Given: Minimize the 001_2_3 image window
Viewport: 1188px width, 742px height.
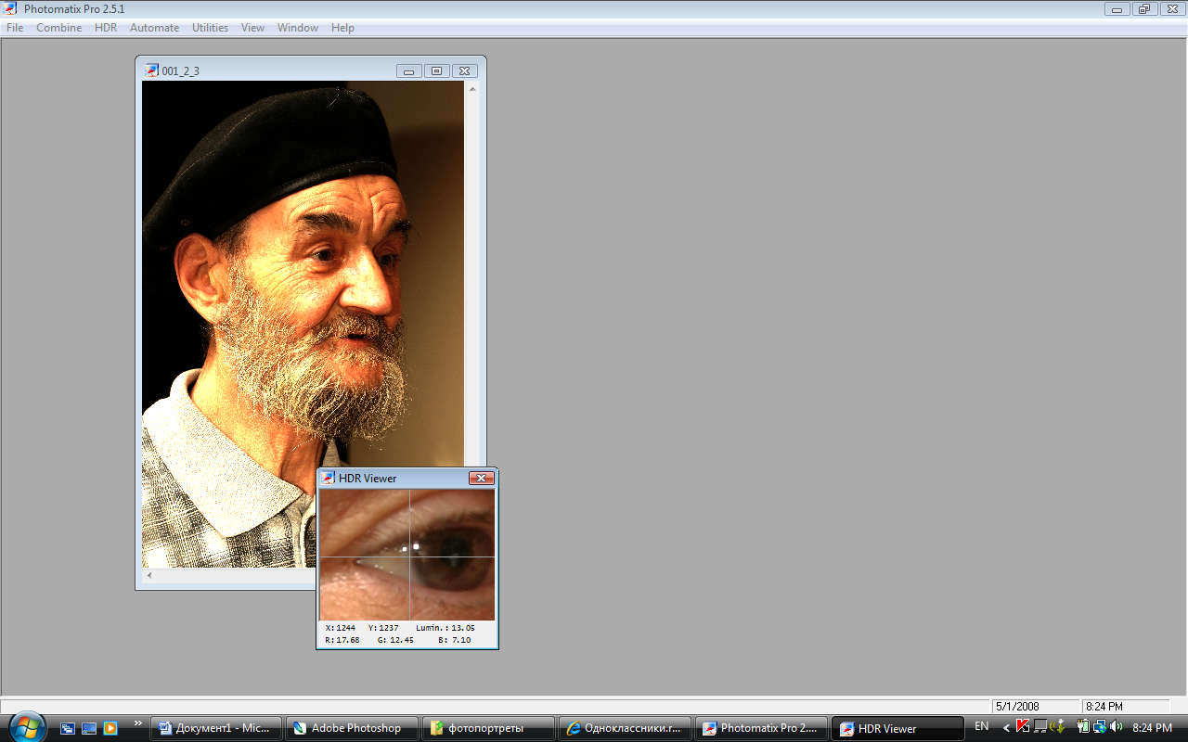Looking at the screenshot, I should 409,70.
